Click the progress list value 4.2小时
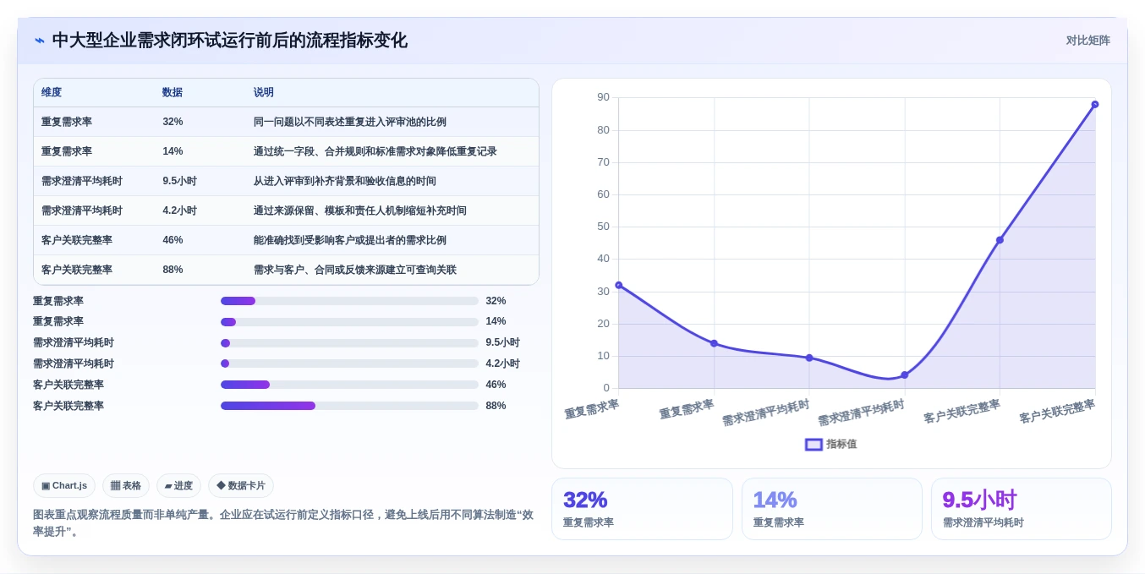This screenshot has height=574, width=1145. 502,364
